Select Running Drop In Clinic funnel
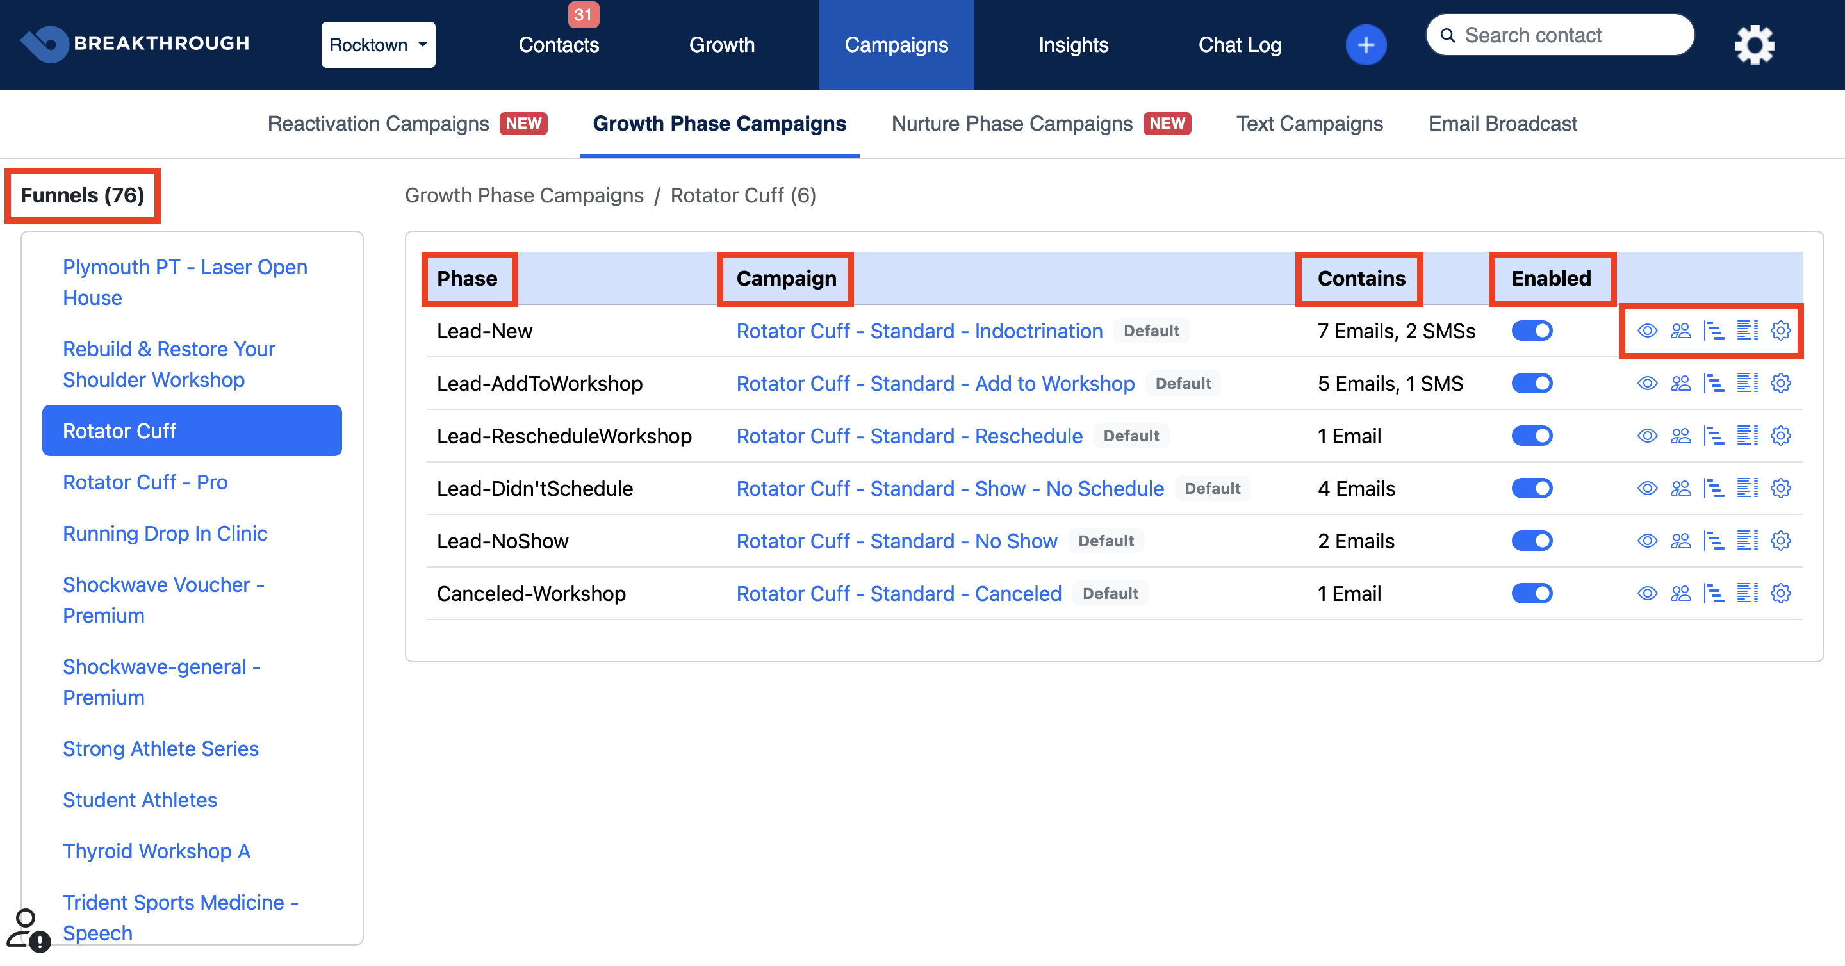 point(165,534)
